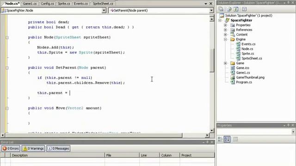Screen dimensions: 296x166
Task: Sort Error List by File column
Action: point(122,155)
